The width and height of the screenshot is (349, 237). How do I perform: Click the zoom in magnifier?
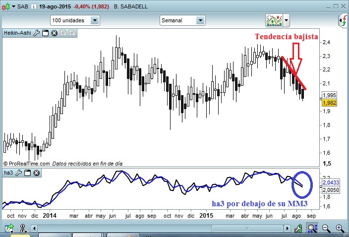[340, 228]
